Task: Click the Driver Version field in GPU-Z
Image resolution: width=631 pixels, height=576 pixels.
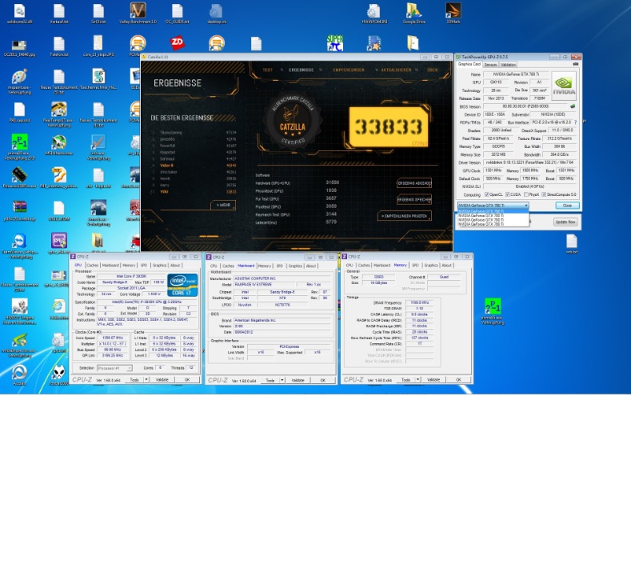Action: (x=530, y=162)
